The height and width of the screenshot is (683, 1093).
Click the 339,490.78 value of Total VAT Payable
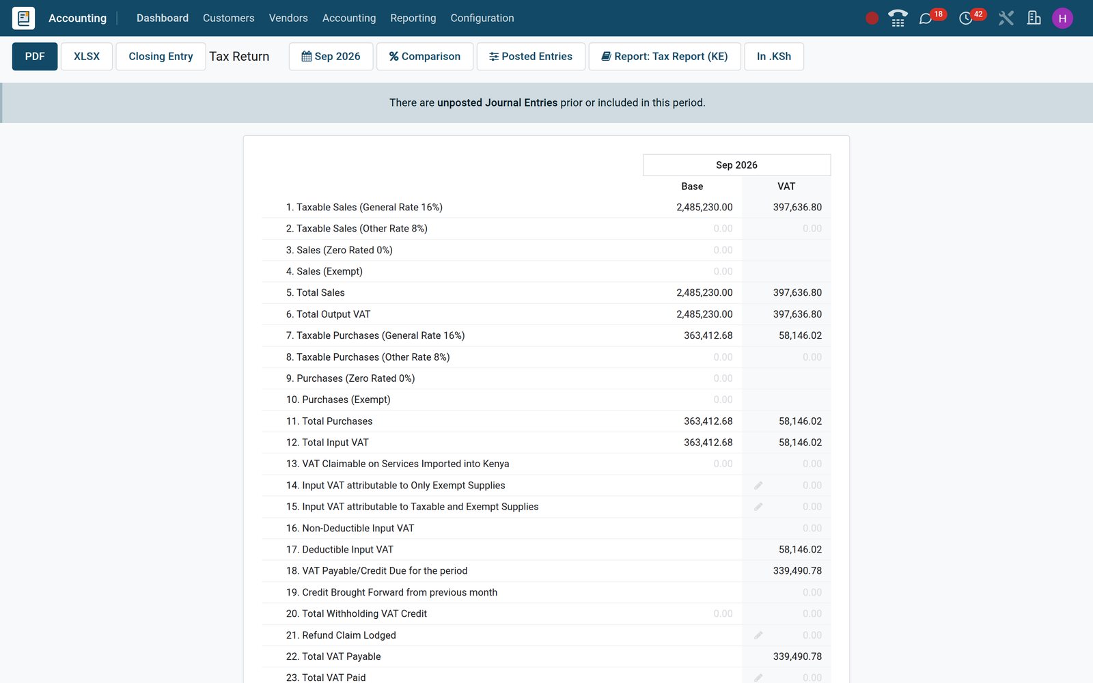[x=797, y=656]
